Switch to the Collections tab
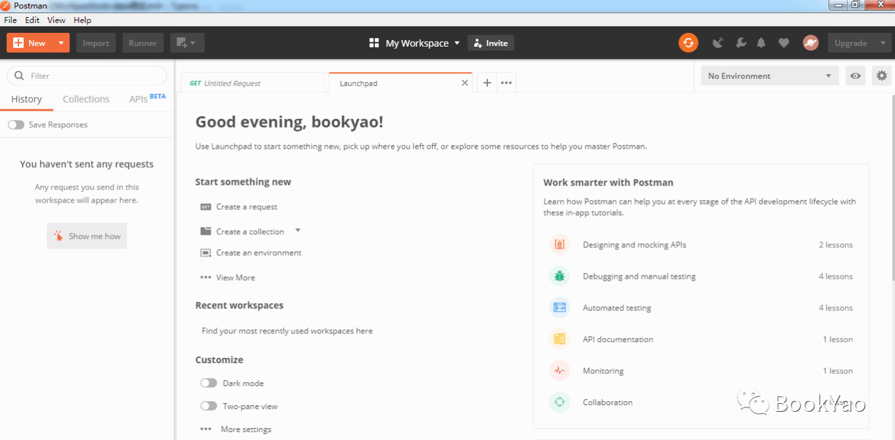The width and height of the screenshot is (895, 440). pyautogui.click(x=86, y=99)
